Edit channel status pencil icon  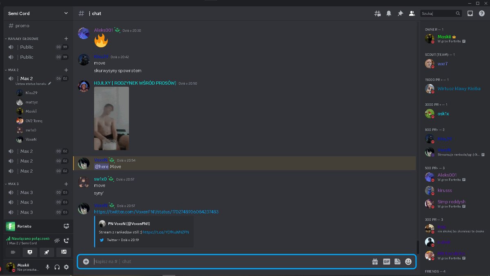(x=50, y=84)
